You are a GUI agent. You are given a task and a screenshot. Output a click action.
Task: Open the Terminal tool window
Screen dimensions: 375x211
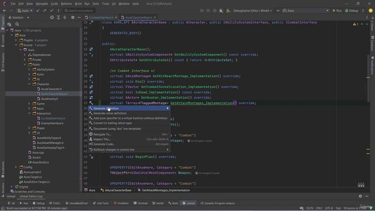pyautogui.click(x=141, y=203)
